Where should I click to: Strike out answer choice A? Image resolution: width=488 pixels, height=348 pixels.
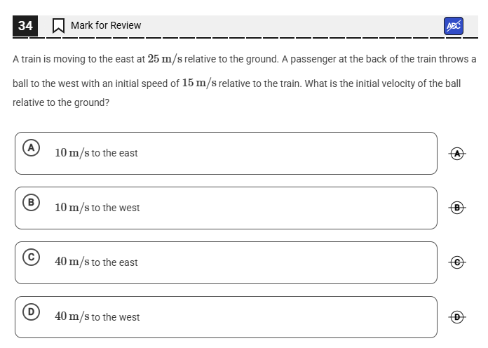458,153
